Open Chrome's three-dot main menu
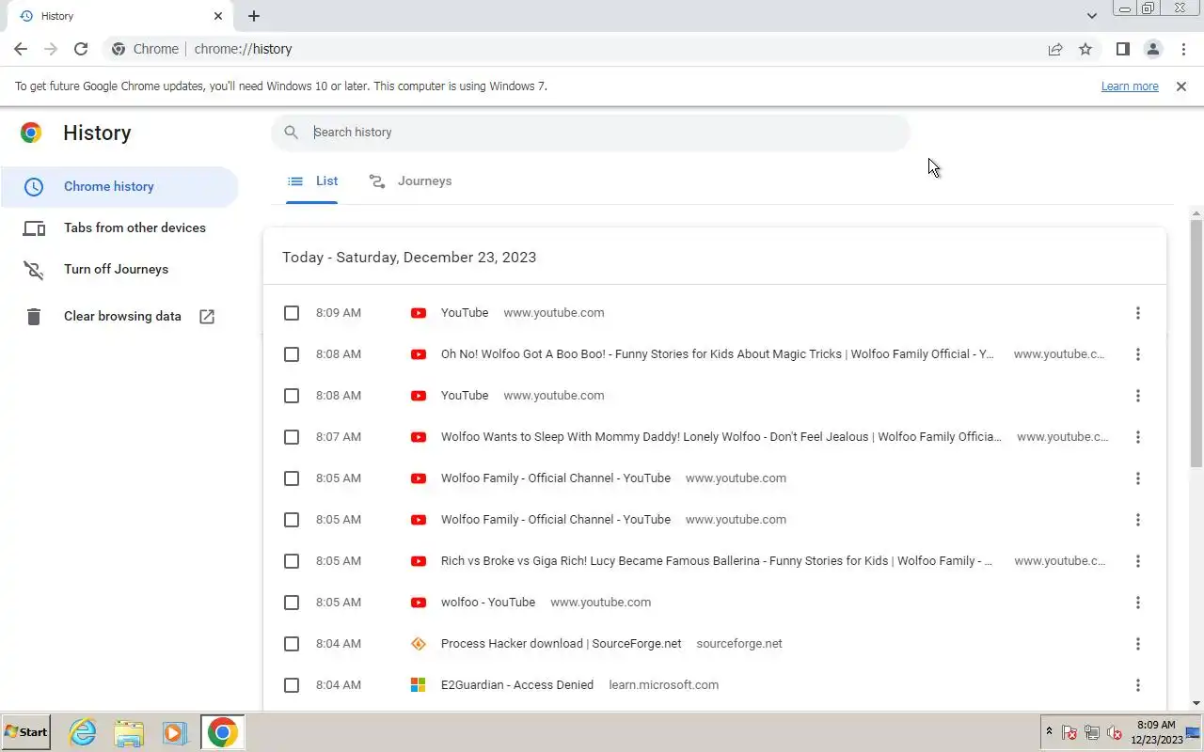This screenshot has height=752, width=1204. pyautogui.click(x=1182, y=49)
